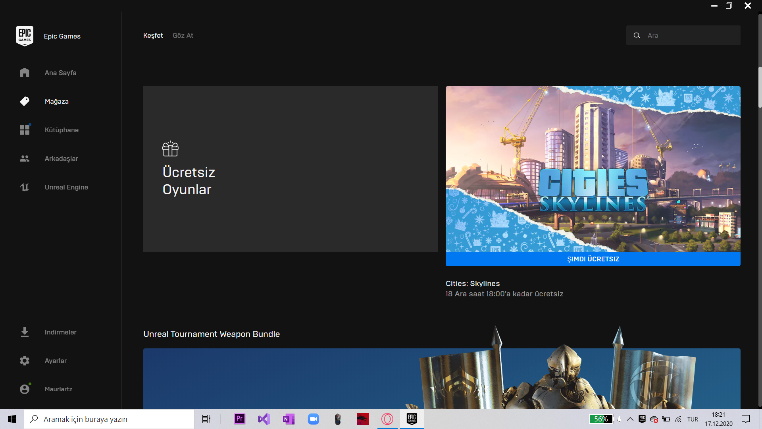The image size is (762, 429).
Task: Click the Epic Games logo icon
Action: pyautogui.click(x=25, y=36)
